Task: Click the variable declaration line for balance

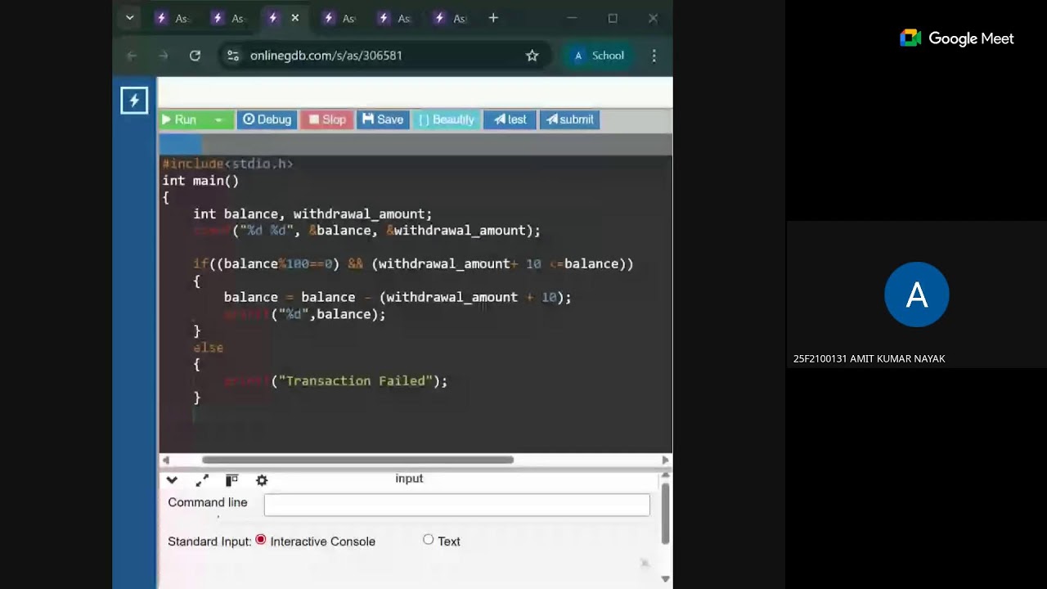Action: [x=312, y=214]
